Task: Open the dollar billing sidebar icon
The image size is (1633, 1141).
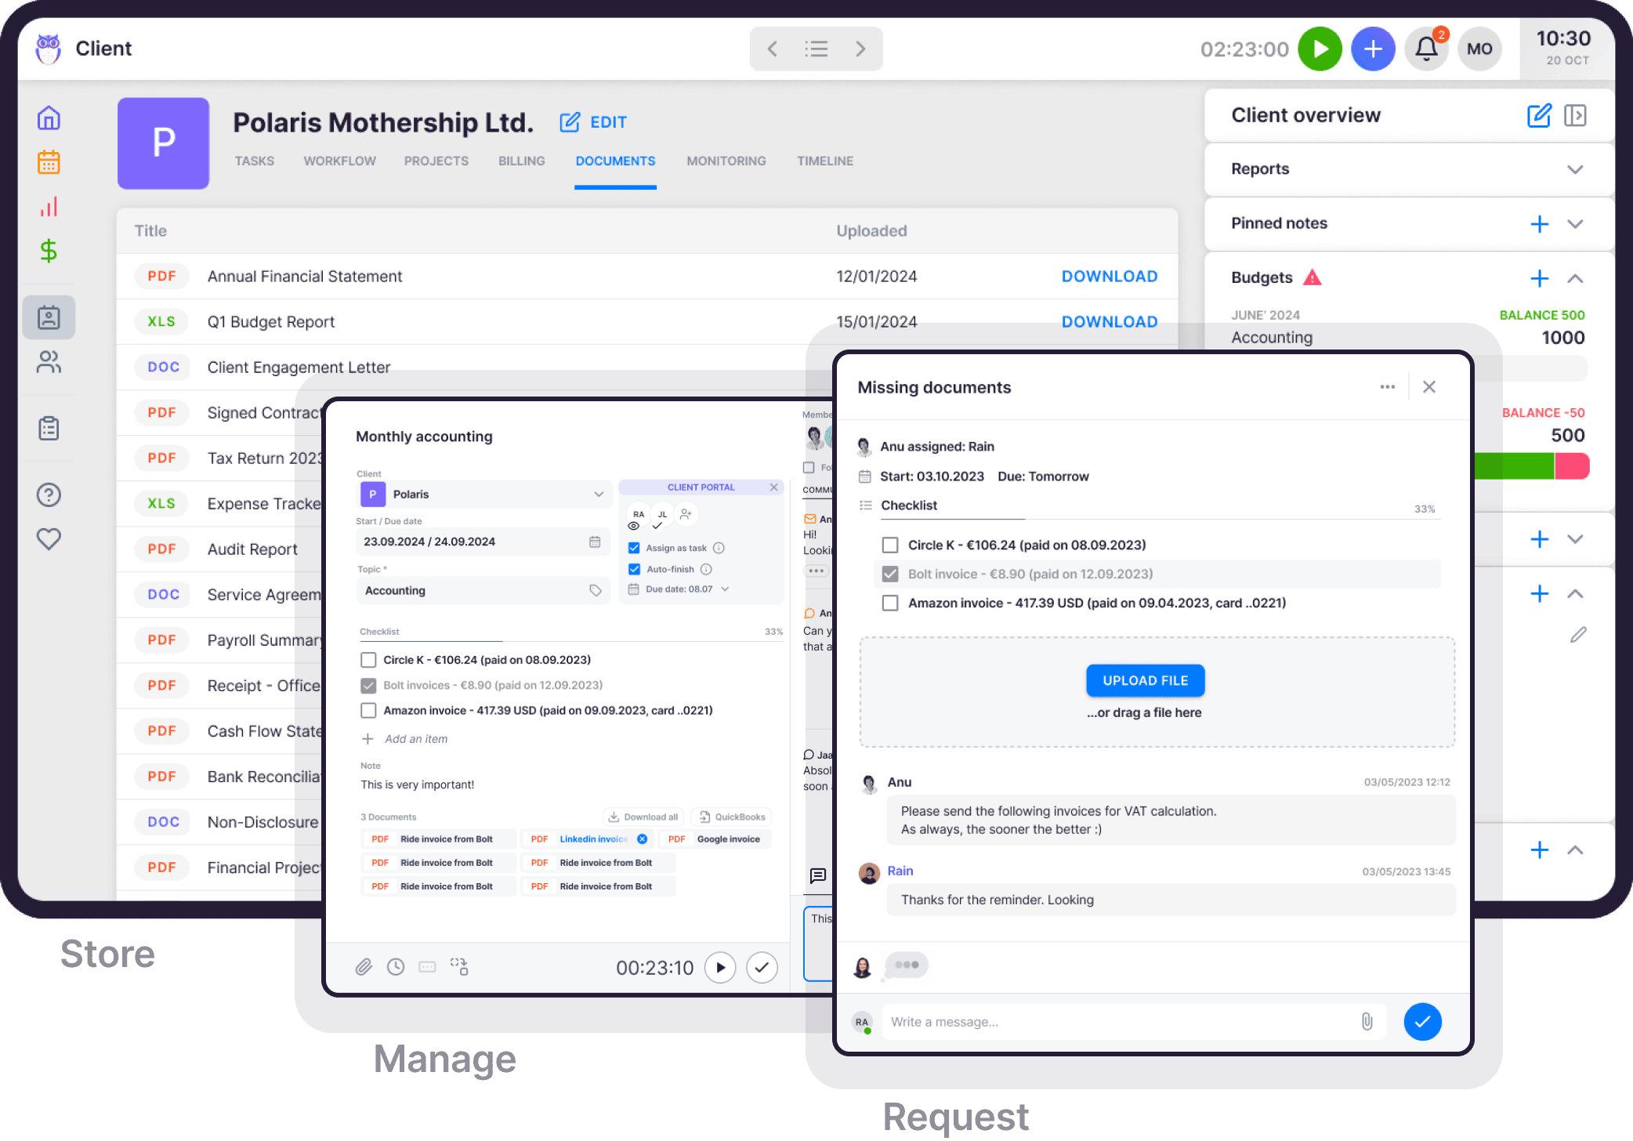Action: 49,251
